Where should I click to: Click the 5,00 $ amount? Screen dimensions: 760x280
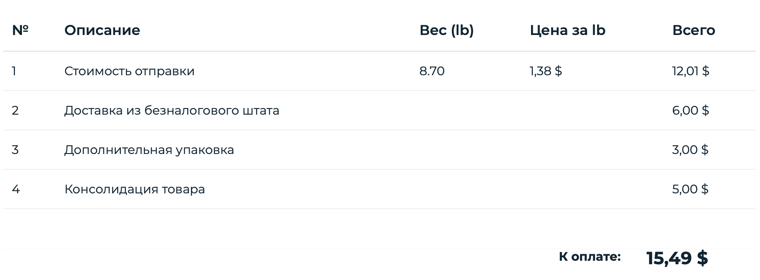coord(690,189)
